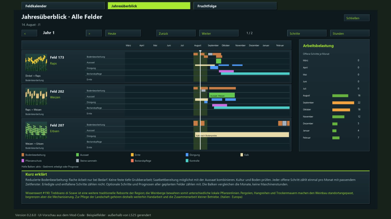The height and width of the screenshot is (219, 391).
Task: Click the 'Kalk nach Bodenprobe' bar in Feld 207
Action: click(x=242, y=135)
